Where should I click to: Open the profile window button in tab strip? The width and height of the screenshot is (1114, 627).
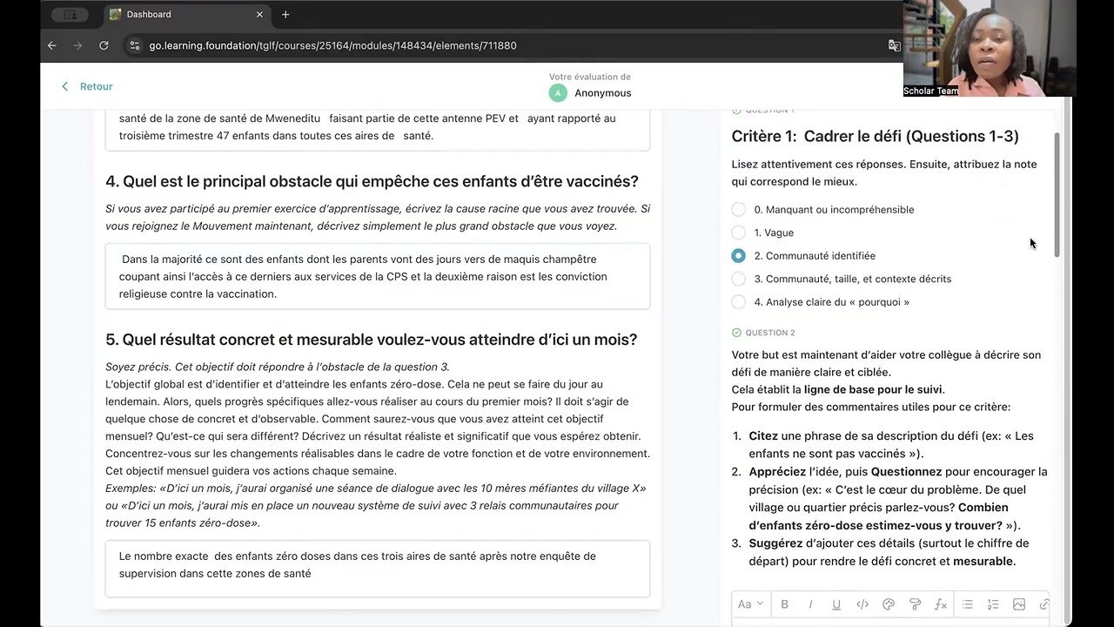(70, 14)
